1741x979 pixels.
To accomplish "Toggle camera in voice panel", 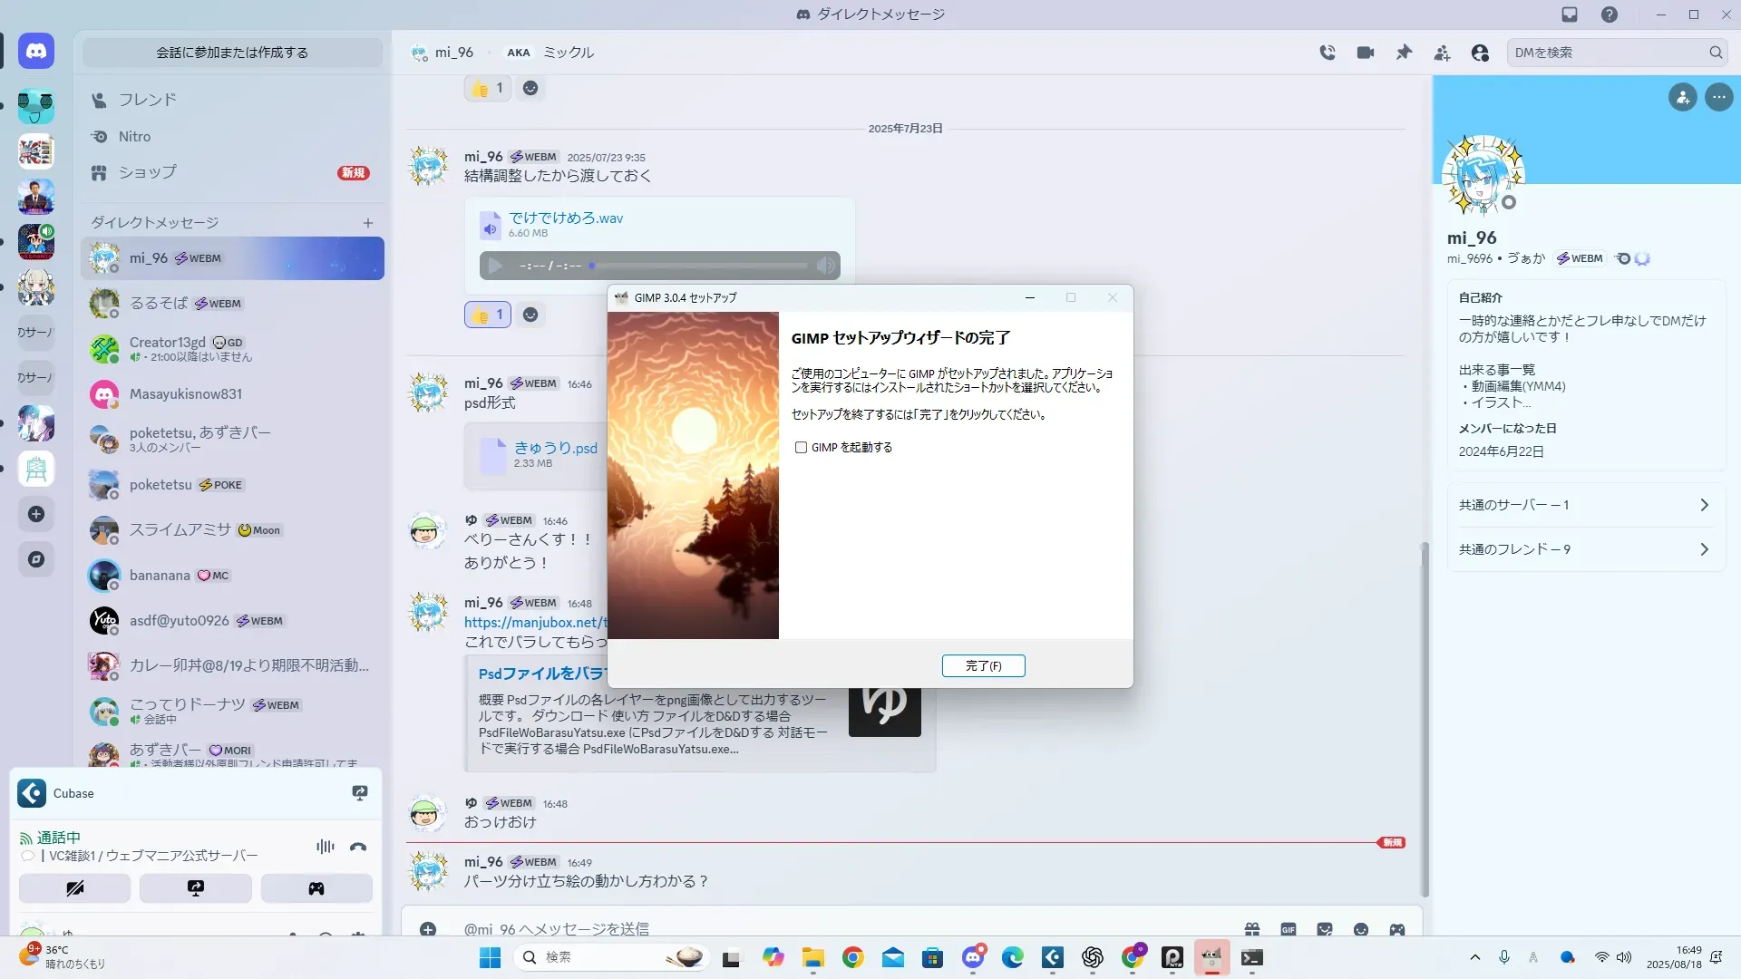I will tap(74, 888).
